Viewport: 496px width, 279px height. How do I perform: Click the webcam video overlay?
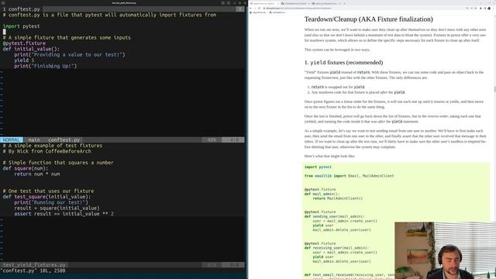[x=445, y=250]
